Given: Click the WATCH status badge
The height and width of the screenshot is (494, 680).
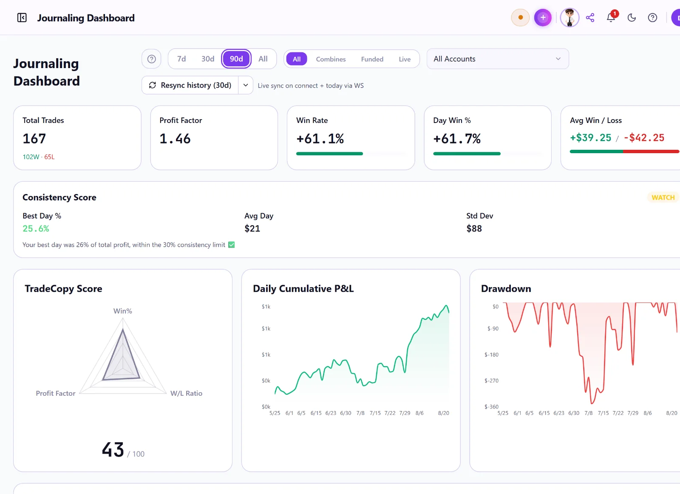Looking at the screenshot, I should (x=663, y=197).
